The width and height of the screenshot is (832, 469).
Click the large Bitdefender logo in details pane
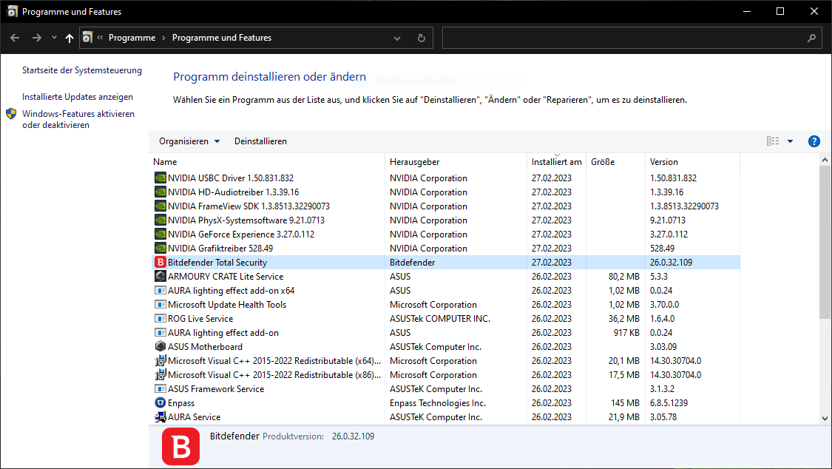coord(181,447)
